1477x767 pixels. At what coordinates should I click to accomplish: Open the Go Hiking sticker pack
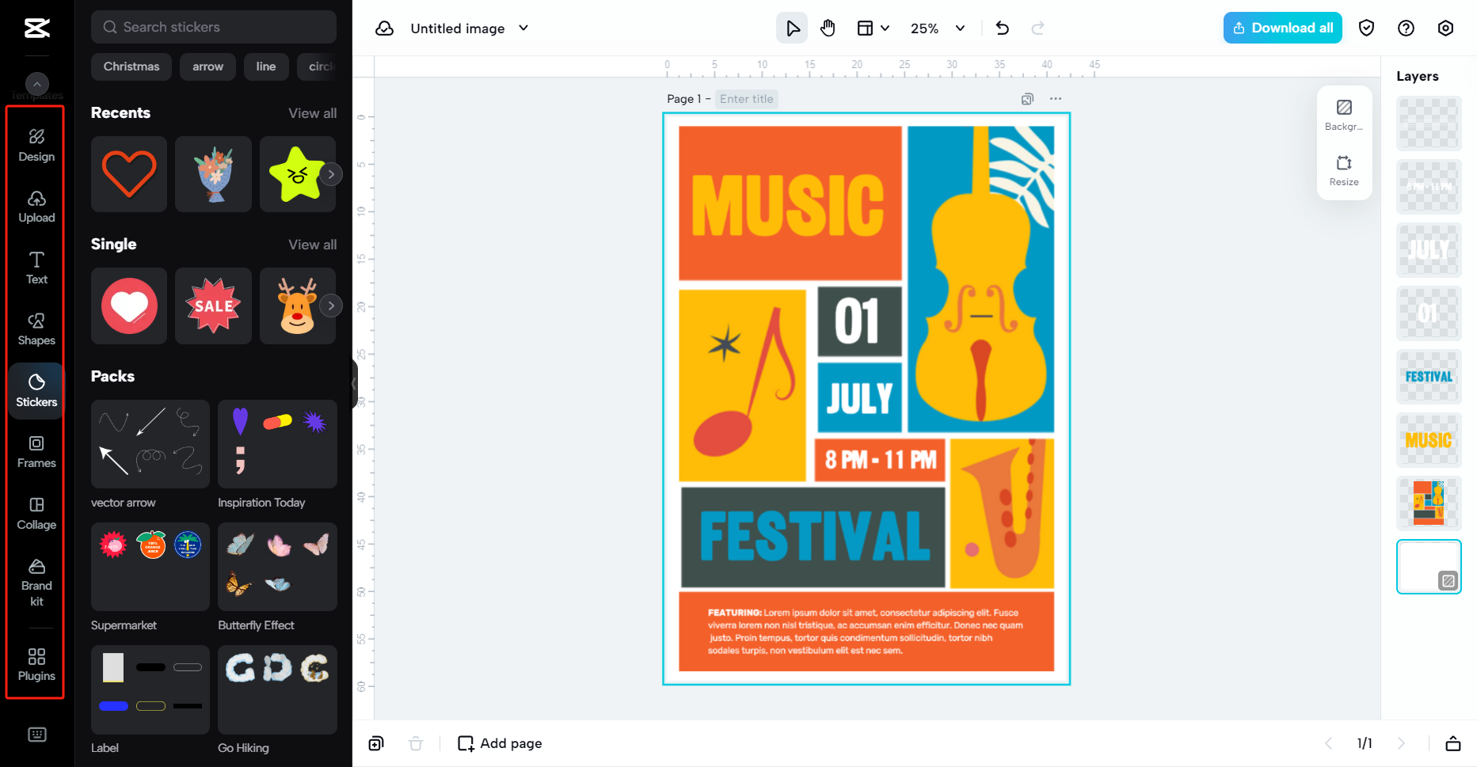pos(277,689)
